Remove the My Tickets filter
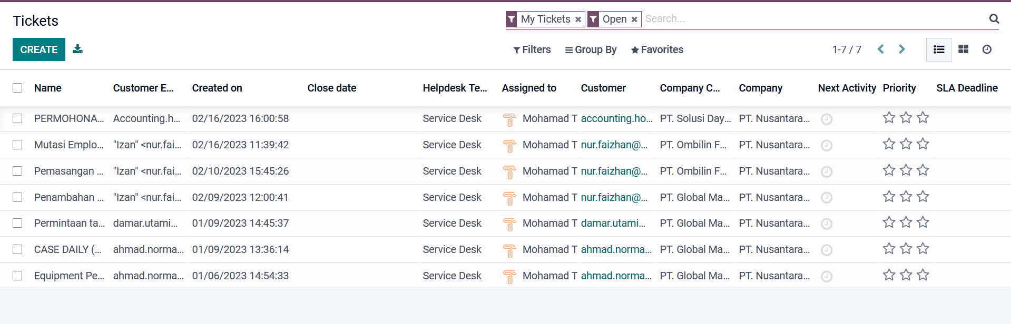This screenshot has width=1011, height=324. point(578,19)
